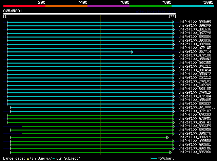
Task: Click the UniRef100_A7P1W5 text
Action: (195, 48)
